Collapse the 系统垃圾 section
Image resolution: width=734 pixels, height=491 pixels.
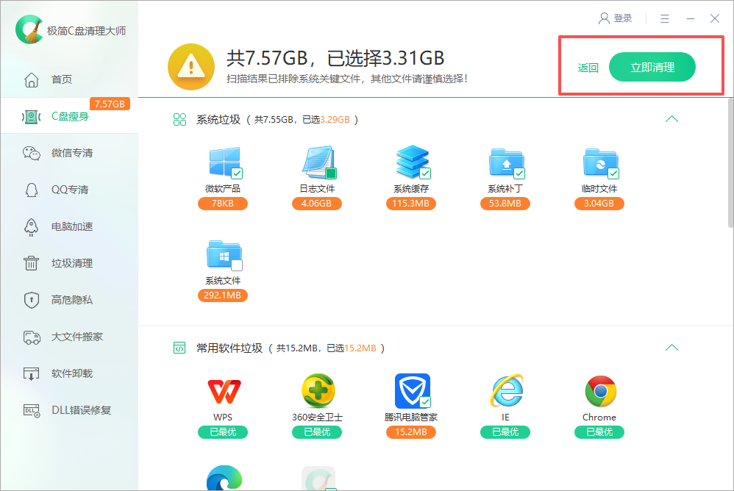coord(671,118)
